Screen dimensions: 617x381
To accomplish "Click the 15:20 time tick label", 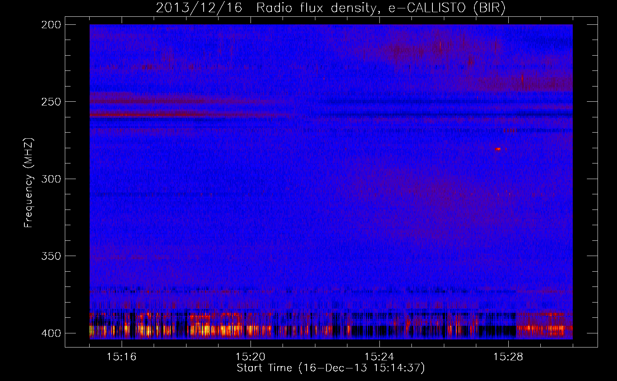I will [251, 357].
